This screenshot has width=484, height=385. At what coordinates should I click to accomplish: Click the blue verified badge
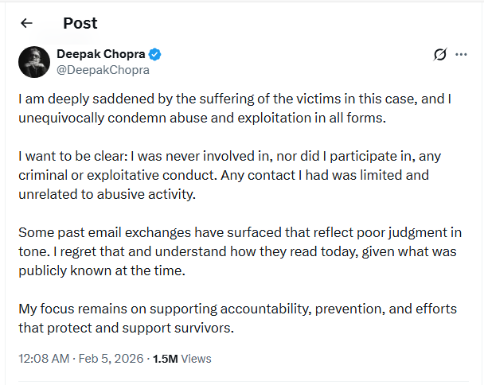point(155,54)
